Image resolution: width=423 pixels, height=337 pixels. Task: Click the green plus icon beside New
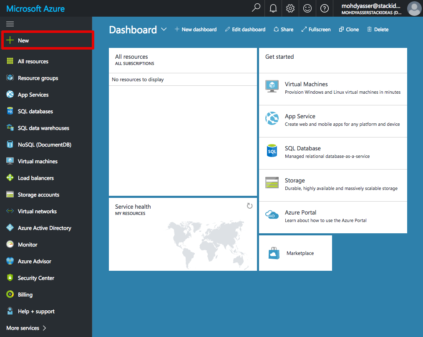10,40
